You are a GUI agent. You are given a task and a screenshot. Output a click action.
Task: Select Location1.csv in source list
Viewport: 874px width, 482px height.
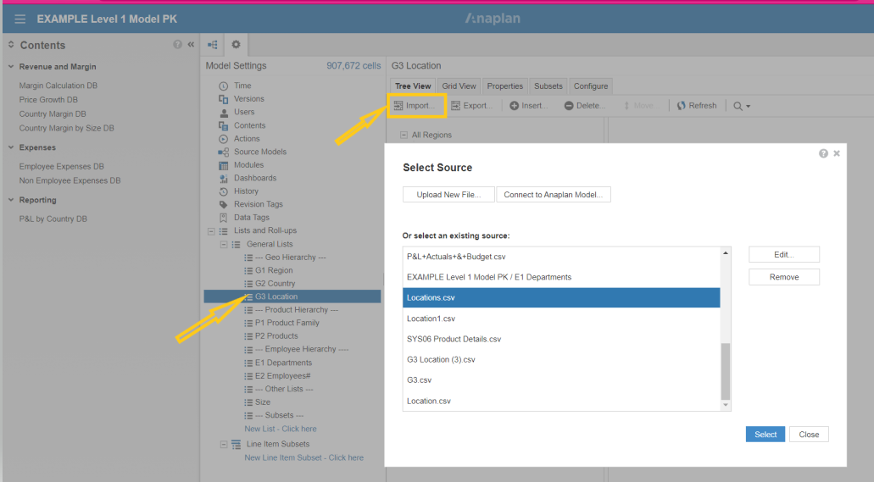[x=561, y=319]
